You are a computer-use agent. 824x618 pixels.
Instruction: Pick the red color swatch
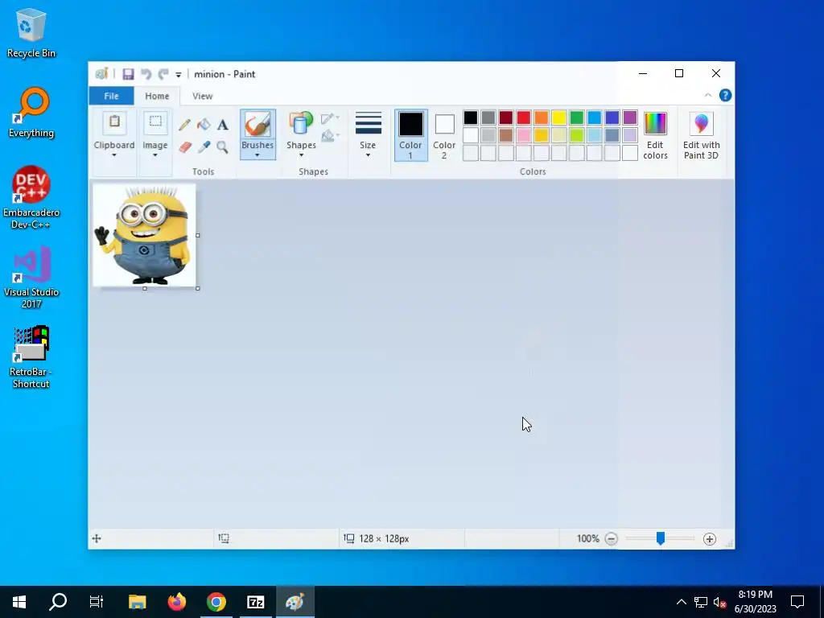tap(523, 117)
